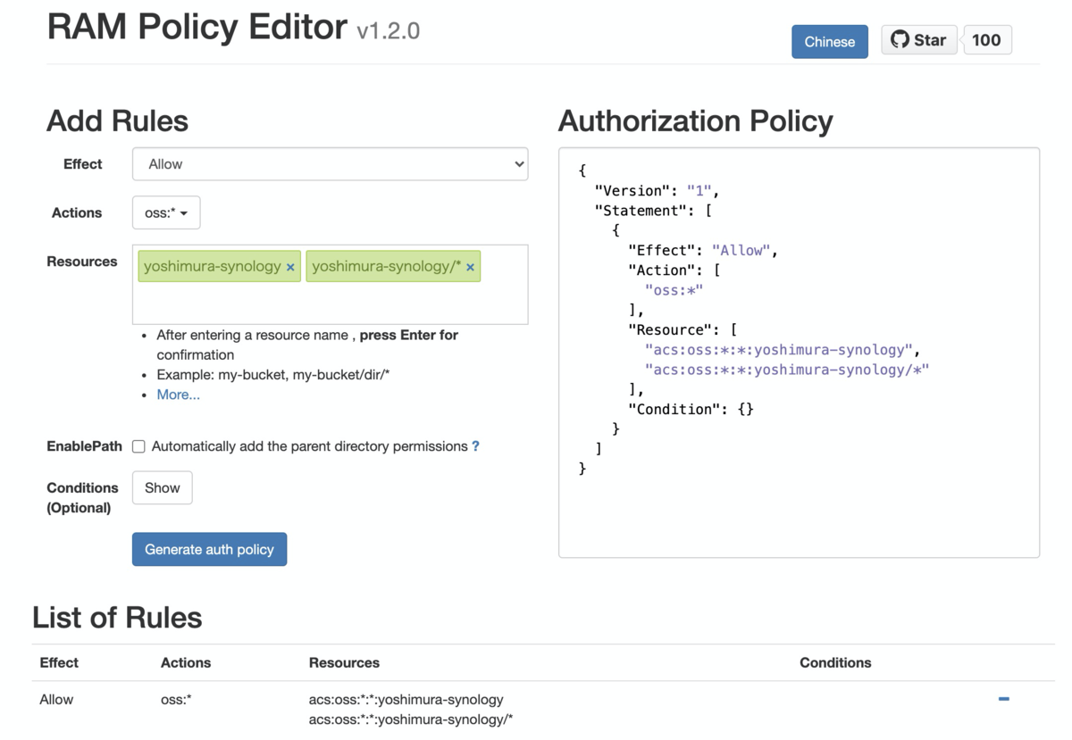Click the Conditions column header
Screen dimensions: 1072x740
834,662
